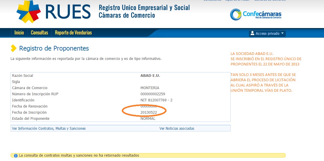324x161 pixels.
Task: Click the informational disclaimer sentence
Action: point(86,59)
